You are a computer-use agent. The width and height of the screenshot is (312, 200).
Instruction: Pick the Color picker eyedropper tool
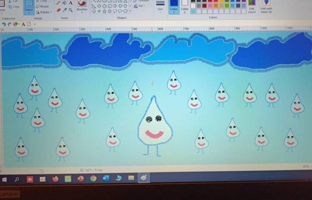click(64, 10)
